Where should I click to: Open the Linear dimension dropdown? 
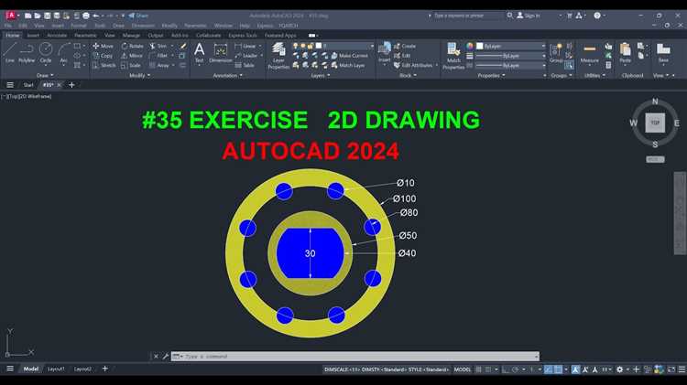click(x=260, y=46)
